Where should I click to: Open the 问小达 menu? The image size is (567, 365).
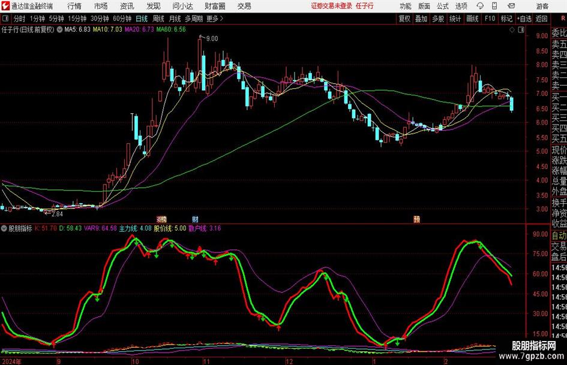[x=182, y=6]
